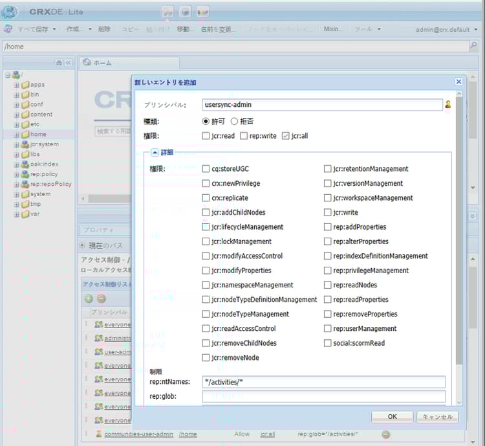
Task: Expand the content node in tree
Action: (17, 115)
